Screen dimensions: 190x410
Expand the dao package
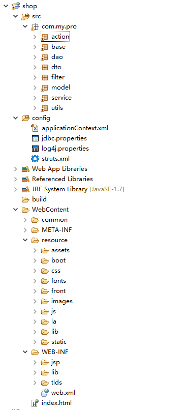pyautogui.click(x=35, y=57)
